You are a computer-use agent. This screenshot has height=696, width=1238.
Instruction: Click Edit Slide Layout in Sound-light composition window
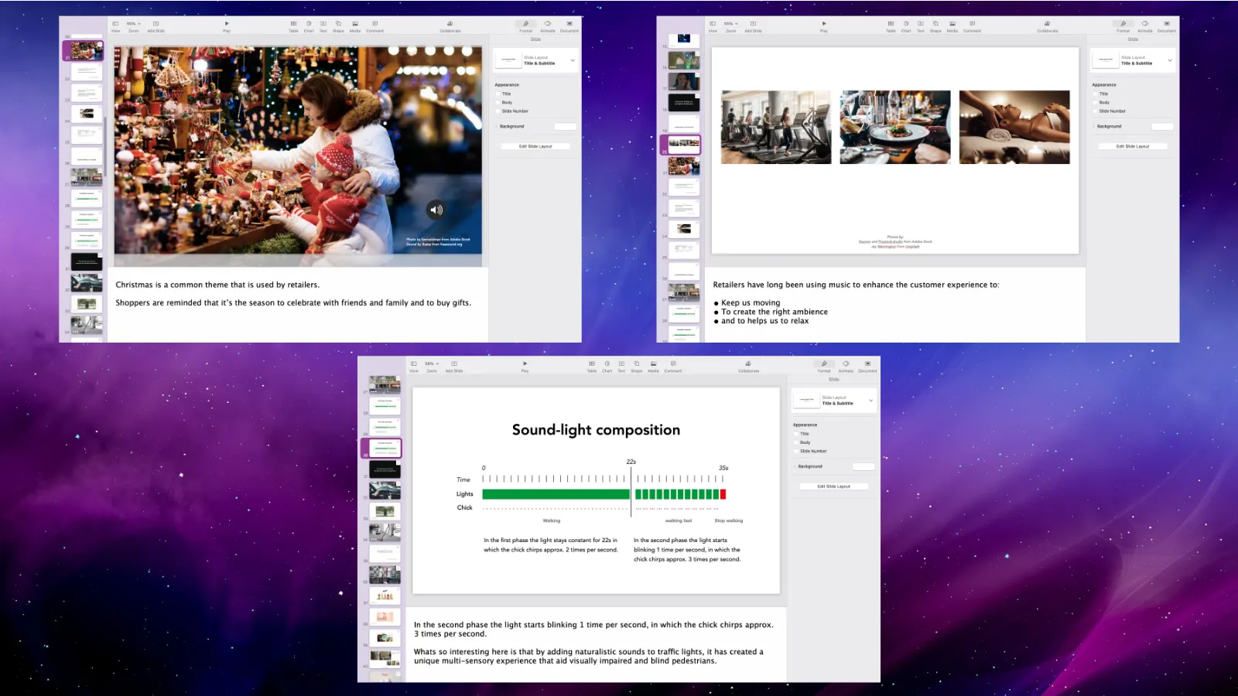tap(834, 486)
